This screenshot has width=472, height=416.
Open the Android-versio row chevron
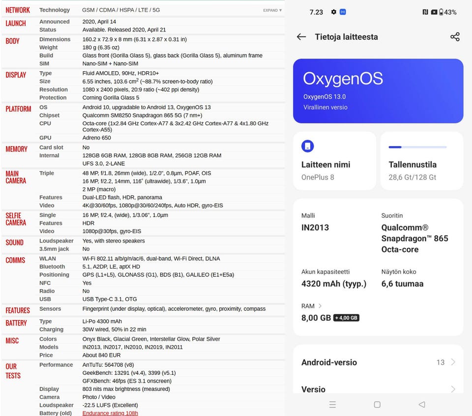click(x=453, y=362)
